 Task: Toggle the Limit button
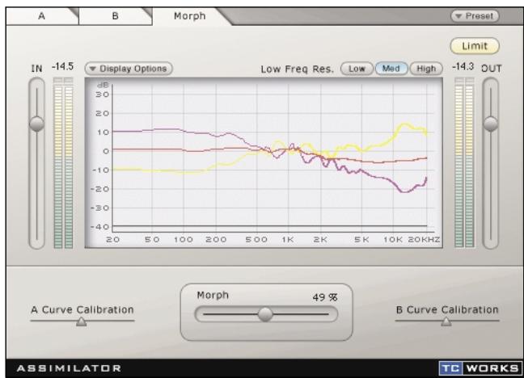(475, 46)
